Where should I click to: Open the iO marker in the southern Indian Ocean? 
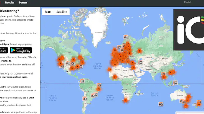coord(161,104)
